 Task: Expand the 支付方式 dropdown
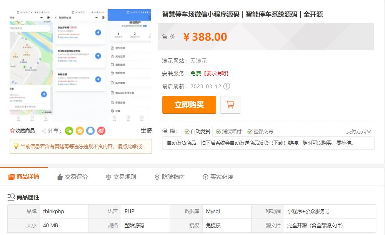coord(359,132)
